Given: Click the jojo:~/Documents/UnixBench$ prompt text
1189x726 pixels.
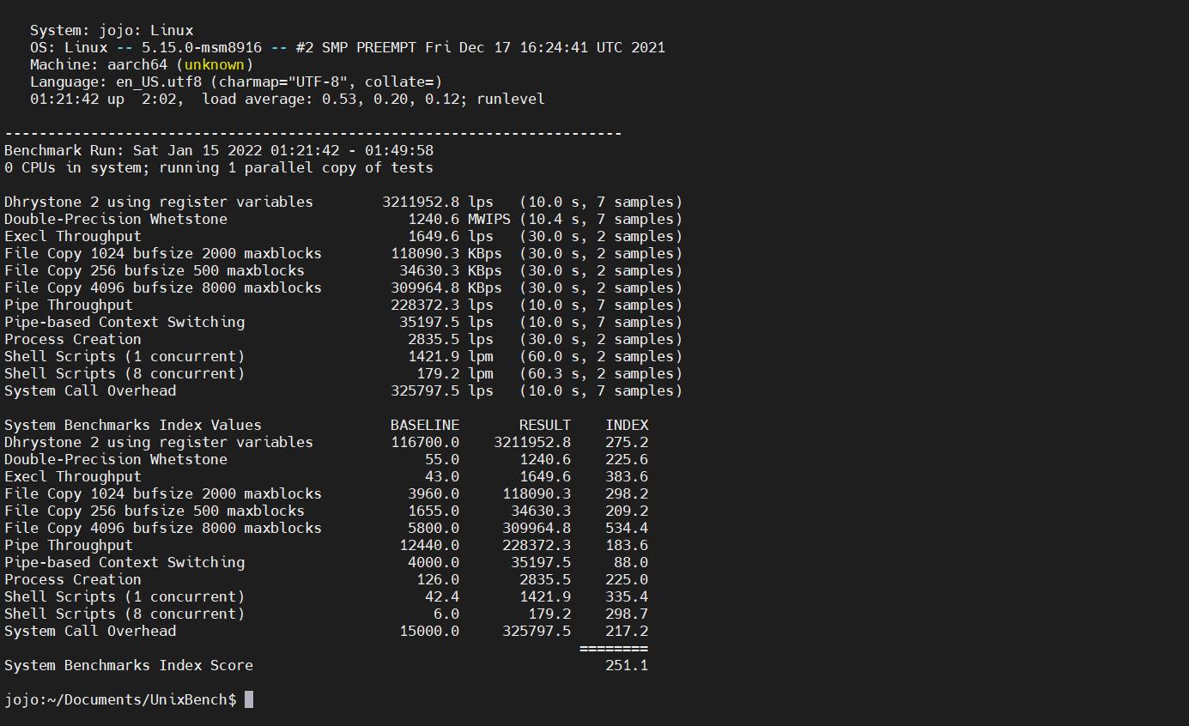Looking at the screenshot, I should 120,699.
